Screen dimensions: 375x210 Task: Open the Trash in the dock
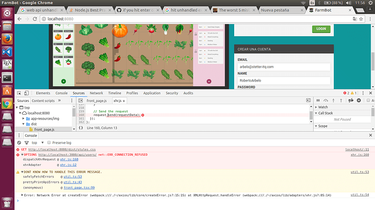[x=7, y=203]
